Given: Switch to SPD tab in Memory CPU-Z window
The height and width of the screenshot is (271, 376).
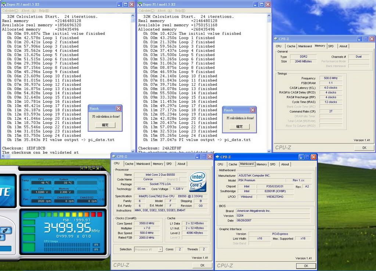Looking at the screenshot, I should [331, 46].
